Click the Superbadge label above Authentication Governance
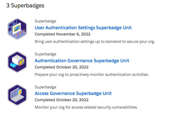The height and width of the screenshot is (123, 170). pyautogui.click(x=45, y=54)
